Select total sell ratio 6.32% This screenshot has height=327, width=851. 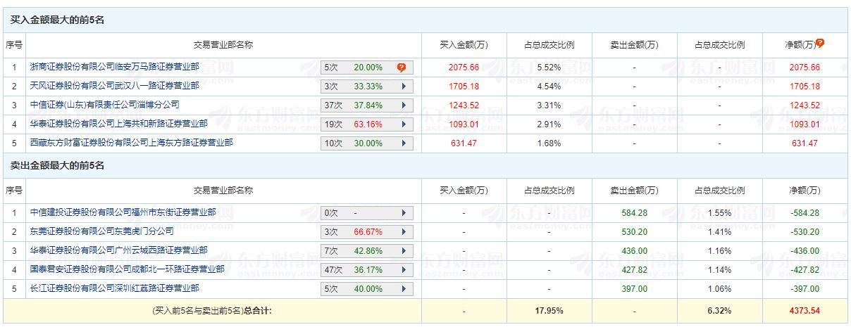719,310
